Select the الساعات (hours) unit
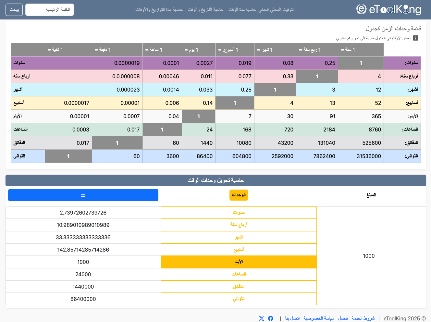 (239, 274)
